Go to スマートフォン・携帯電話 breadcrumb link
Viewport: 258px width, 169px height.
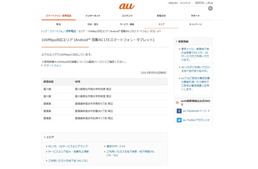click(x=63, y=31)
